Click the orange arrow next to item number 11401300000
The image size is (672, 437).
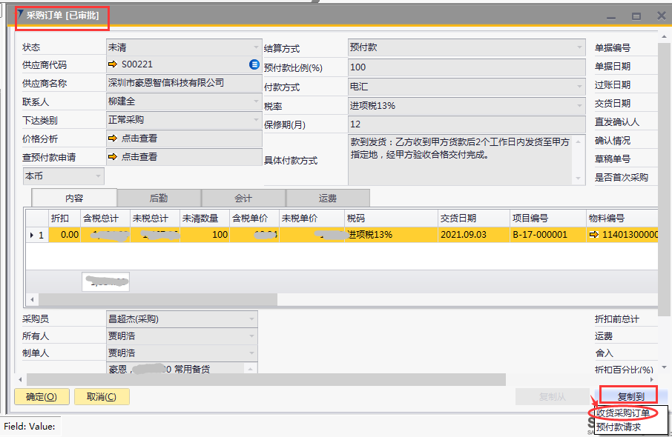point(593,235)
